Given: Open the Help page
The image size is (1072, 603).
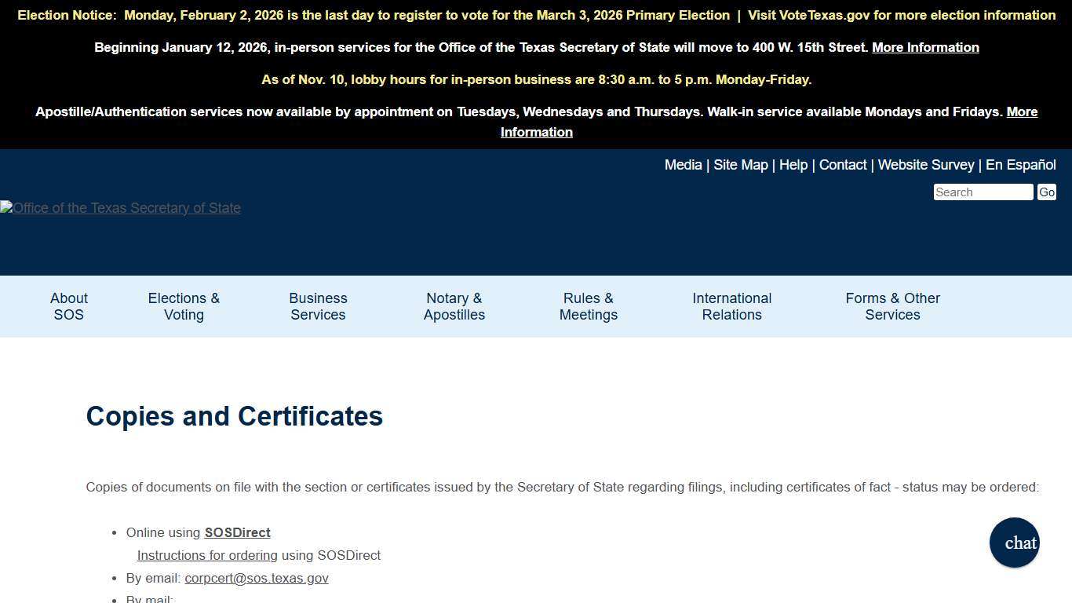Looking at the screenshot, I should coord(793,165).
